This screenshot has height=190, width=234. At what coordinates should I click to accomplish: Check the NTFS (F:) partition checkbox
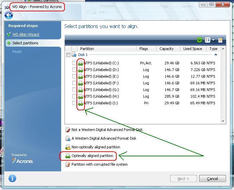[74, 83]
